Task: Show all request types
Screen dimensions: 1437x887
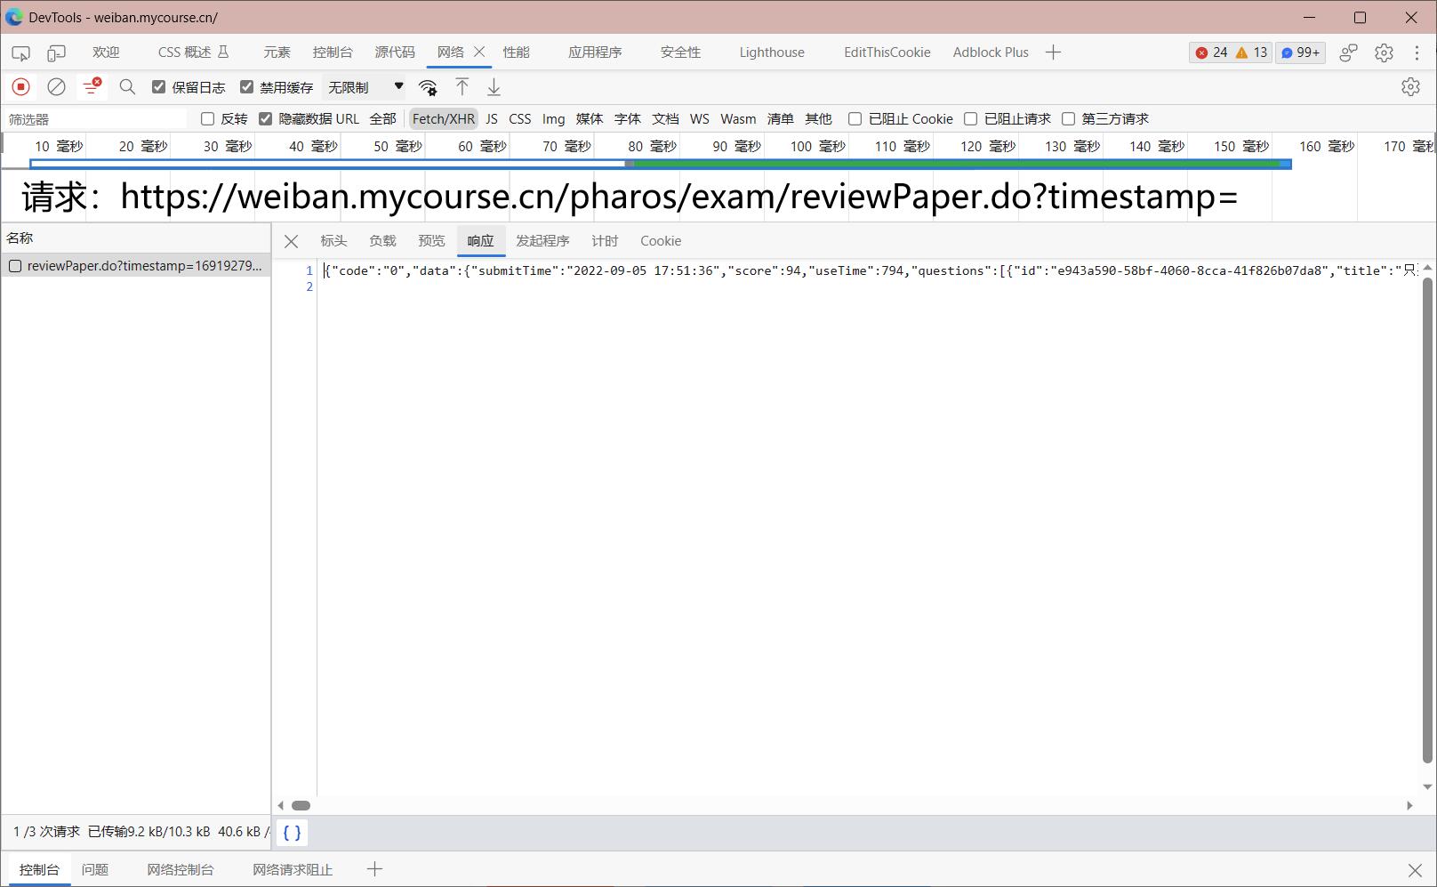Action: [x=383, y=119]
